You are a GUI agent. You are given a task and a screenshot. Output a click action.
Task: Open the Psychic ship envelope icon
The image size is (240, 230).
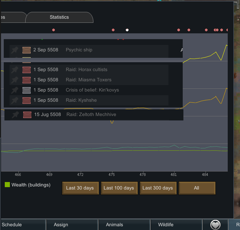27,50
